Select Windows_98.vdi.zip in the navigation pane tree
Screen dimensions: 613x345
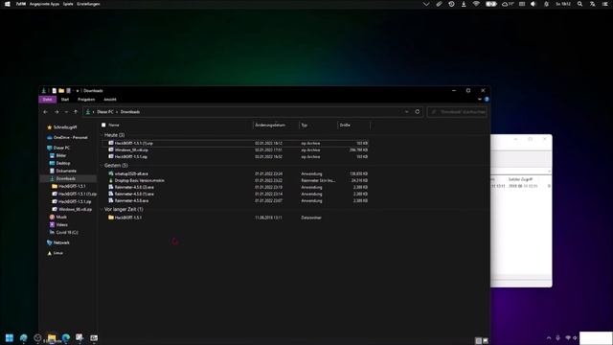pos(73,209)
